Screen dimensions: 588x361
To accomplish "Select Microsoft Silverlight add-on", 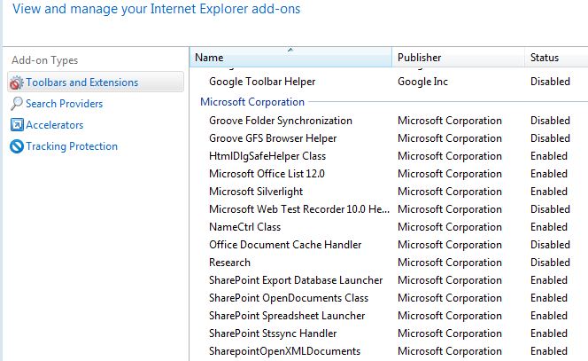I will pyautogui.click(x=256, y=192).
